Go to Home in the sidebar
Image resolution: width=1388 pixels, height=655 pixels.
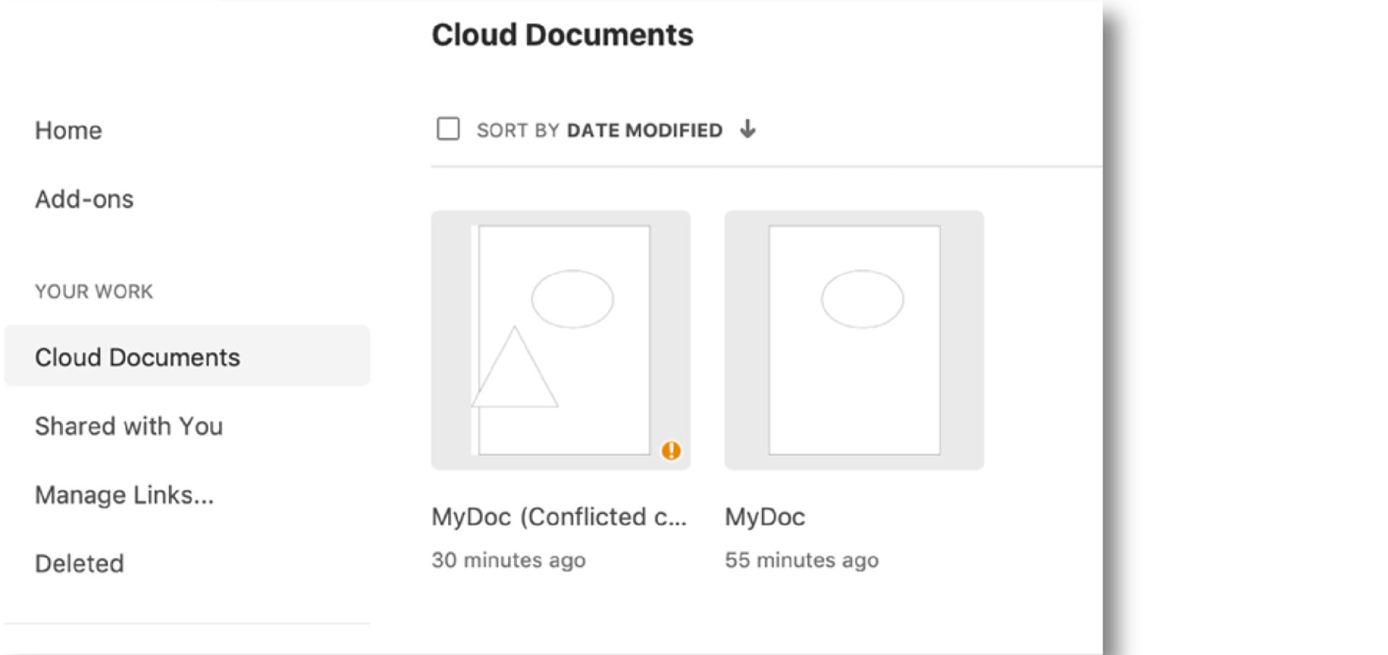69,131
